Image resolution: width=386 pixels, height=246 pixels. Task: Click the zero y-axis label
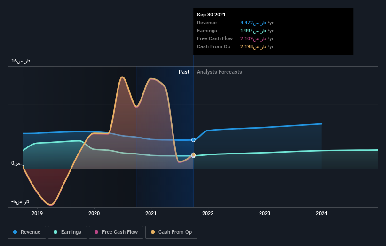[x=18, y=163]
